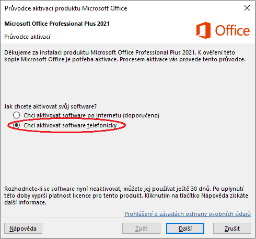This screenshot has height=239, width=256.
Task: Click the heading "Microsoft Office Professional Plus 2021"
Action: (x=57, y=24)
